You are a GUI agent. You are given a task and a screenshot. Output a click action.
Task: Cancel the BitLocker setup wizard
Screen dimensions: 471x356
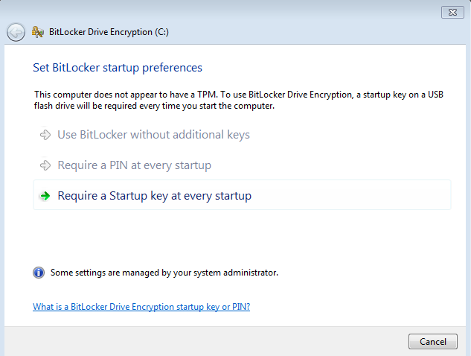pyautogui.click(x=433, y=342)
